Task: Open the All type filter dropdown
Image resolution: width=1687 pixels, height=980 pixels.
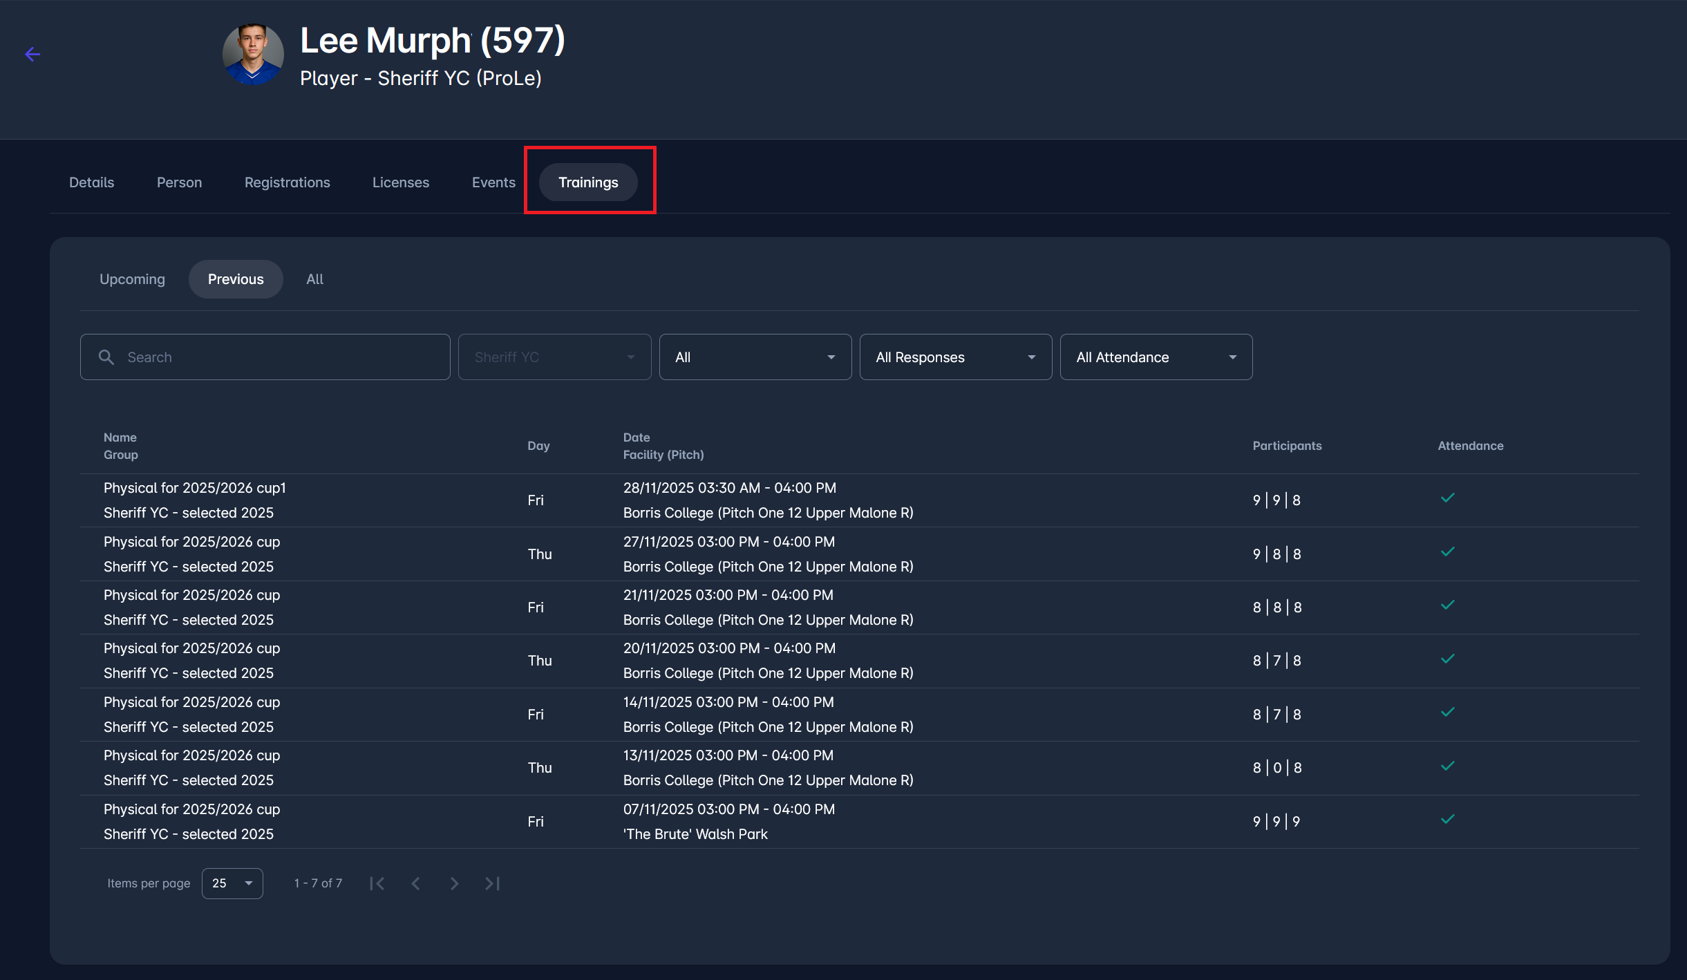Action: click(x=755, y=357)
